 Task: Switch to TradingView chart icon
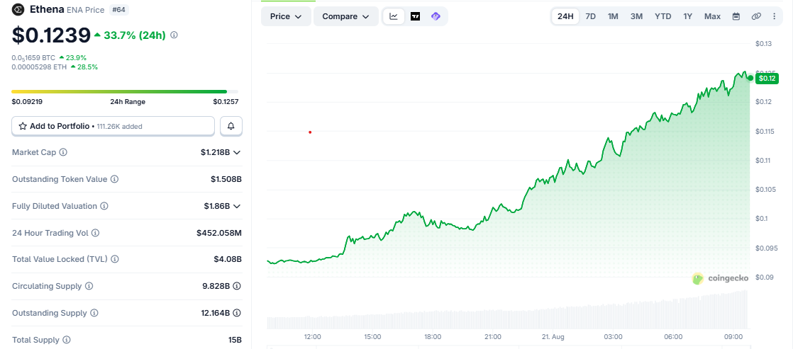pos(415,16)
